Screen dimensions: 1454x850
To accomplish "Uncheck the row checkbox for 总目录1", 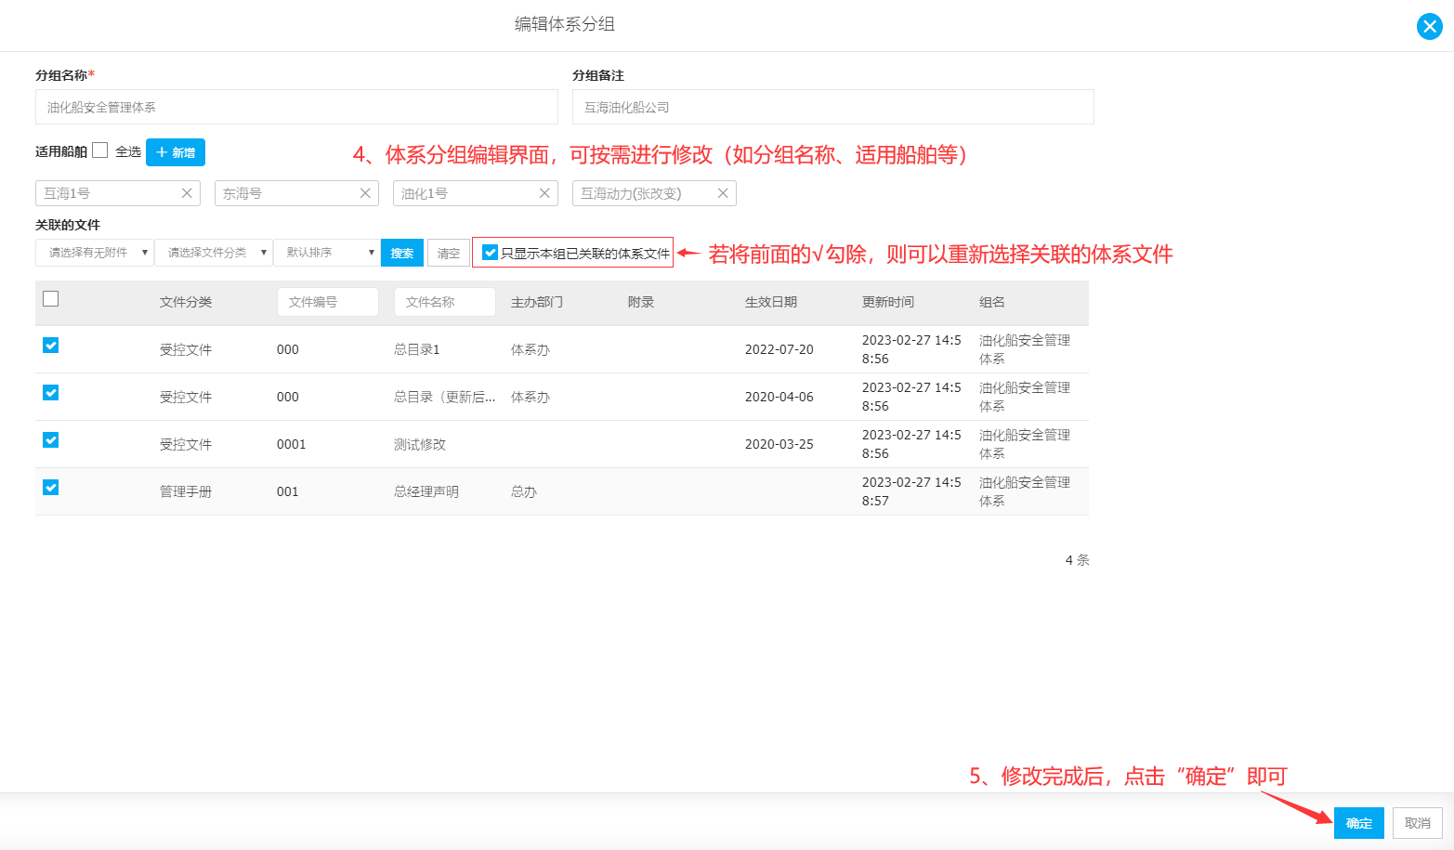I will coord(51,346).
